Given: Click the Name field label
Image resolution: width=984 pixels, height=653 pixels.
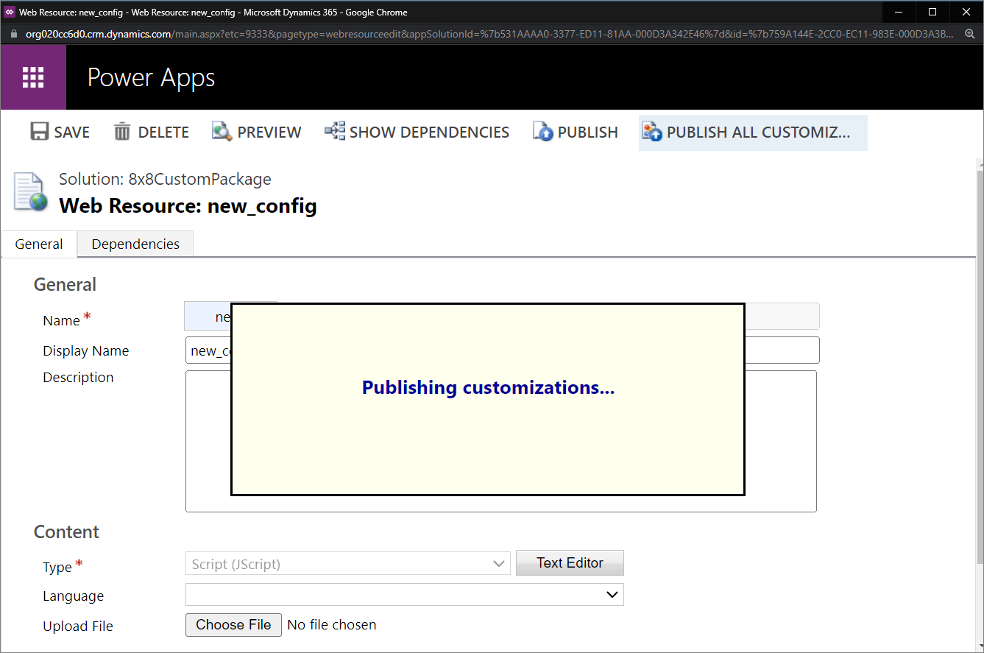Looking at the screenshot, I should [61, 320].
